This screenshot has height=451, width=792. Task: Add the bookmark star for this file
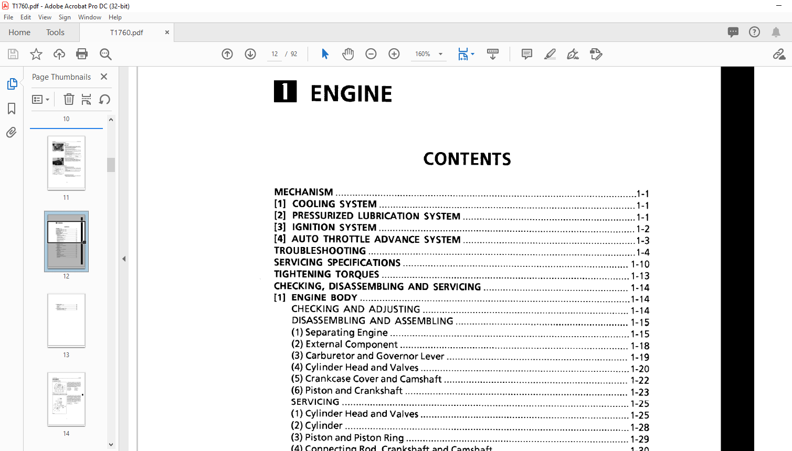(x=36, y=54)
